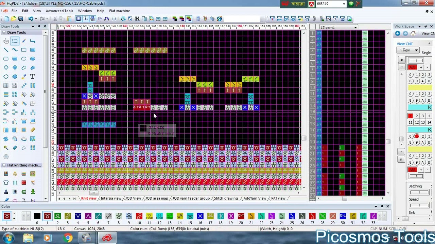
Task: Select the red-marked circle option 1
Action: pos(417,136)
